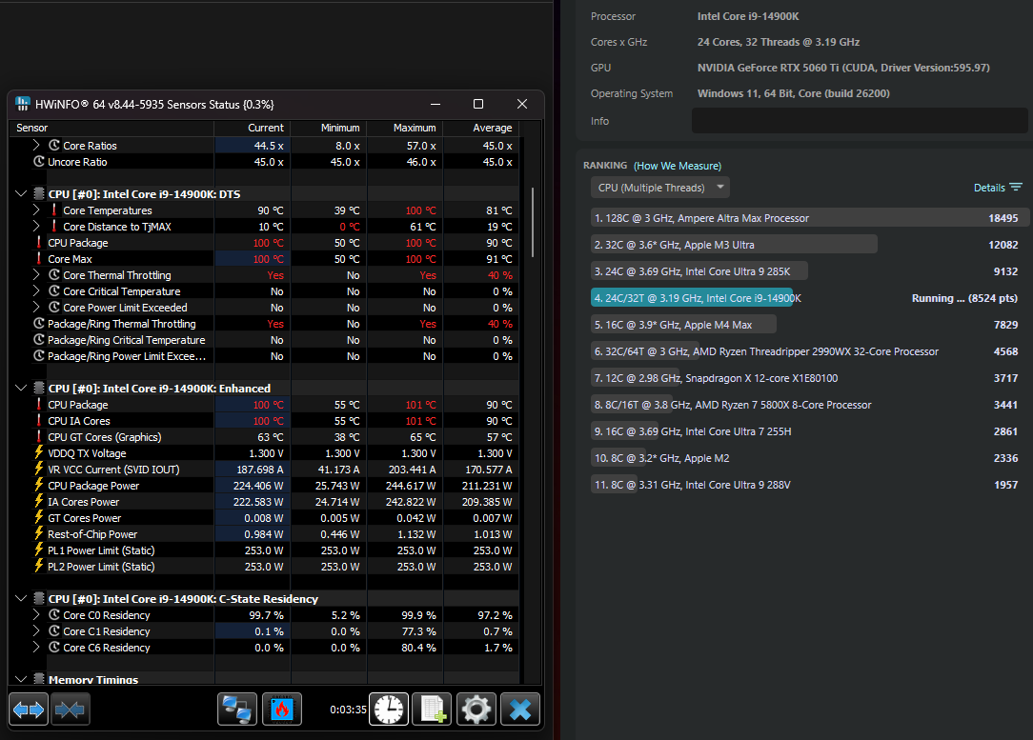Select the Intel Core Ultra 7 255H ranking row
Screen dimensions: 1033x740
coord(808,431)
